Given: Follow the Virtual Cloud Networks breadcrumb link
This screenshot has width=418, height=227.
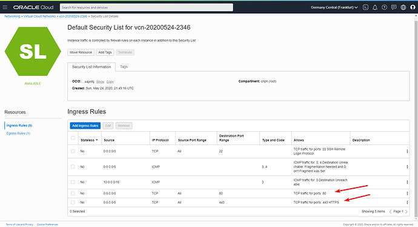Looking at the screenshot, I should [x=40, y=16].
